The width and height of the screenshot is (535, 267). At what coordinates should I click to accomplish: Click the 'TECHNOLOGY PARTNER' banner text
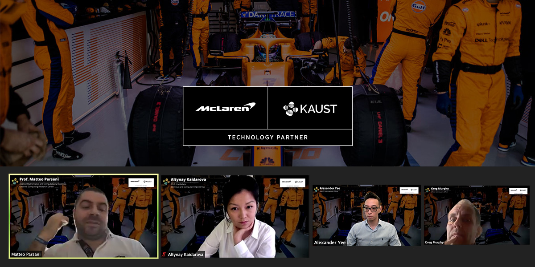point(267,138)
